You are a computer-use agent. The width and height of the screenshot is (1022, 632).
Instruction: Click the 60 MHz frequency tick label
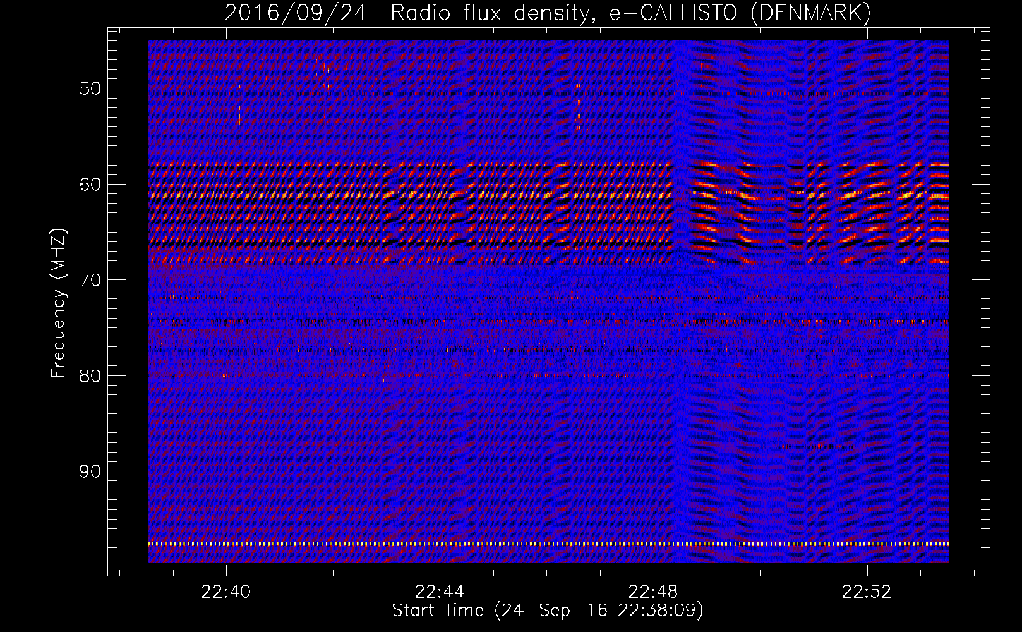point(90,185)
